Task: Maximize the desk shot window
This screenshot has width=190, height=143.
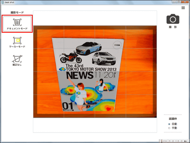Action: pyautogui.click(x=178, y=2)
